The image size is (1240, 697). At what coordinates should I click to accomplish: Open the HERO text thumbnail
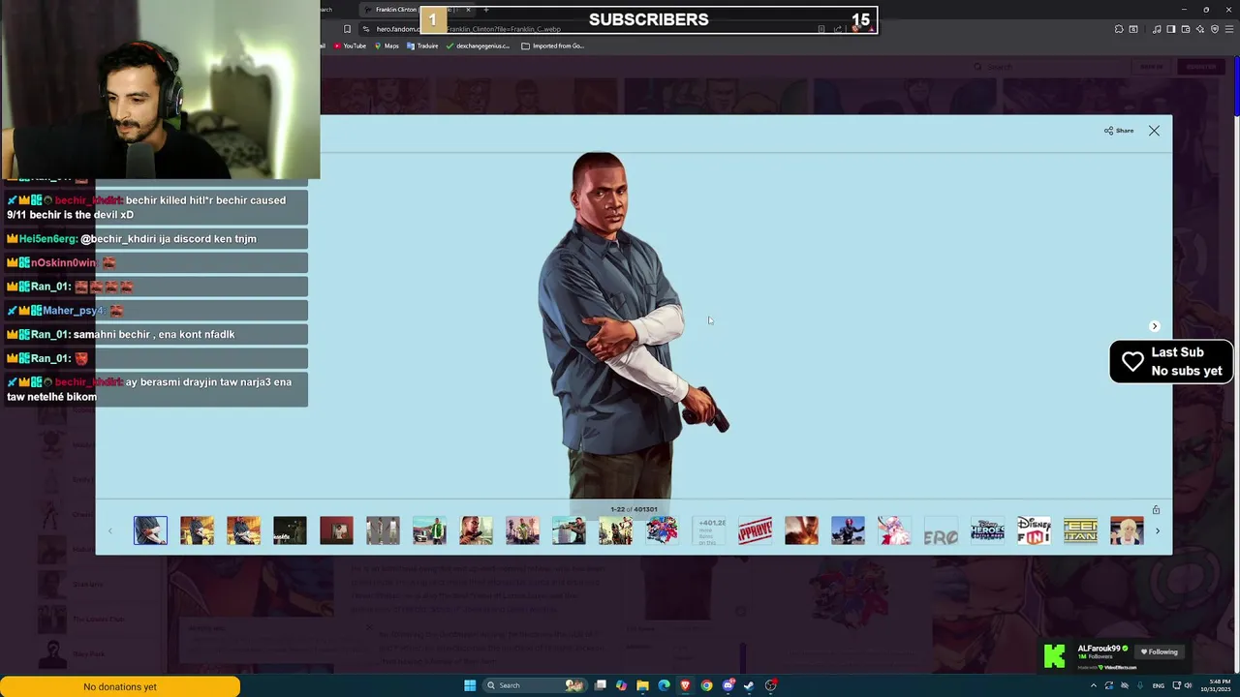click(x=941, y=530)
